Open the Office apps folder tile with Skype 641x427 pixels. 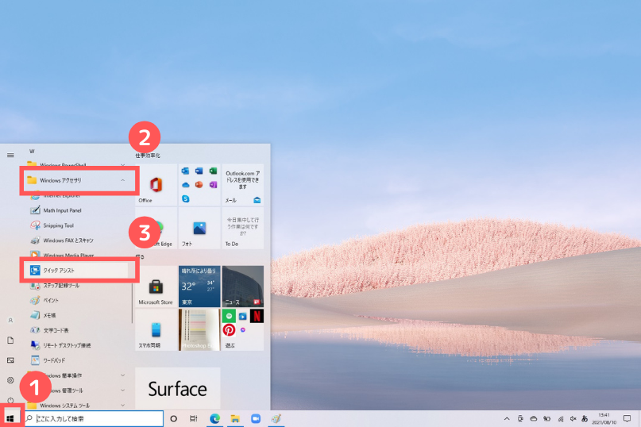[199, 185]
